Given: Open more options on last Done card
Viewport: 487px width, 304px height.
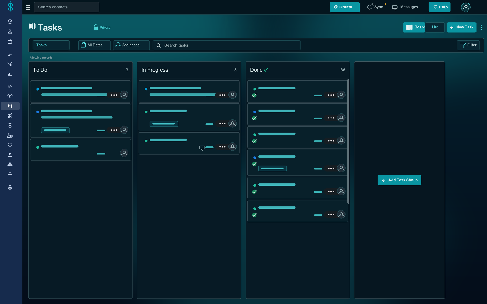Looking at the screenshot, I should click(331, 215).
